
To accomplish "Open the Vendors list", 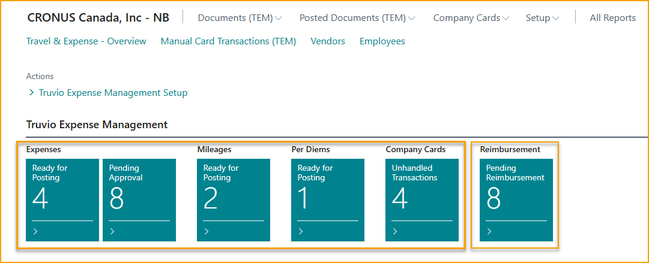I will click(x=328, y=41).
